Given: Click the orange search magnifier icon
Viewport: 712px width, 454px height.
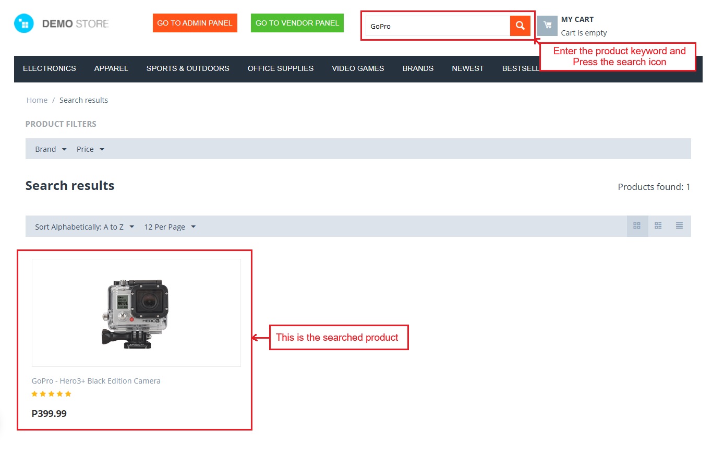Looking at the screenshot, I should coord(520,26).
